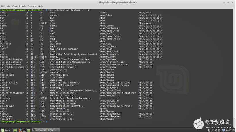Click 'systemd Network Management' description
This screenshot has height=132, width=236.
tap(68, 62)
